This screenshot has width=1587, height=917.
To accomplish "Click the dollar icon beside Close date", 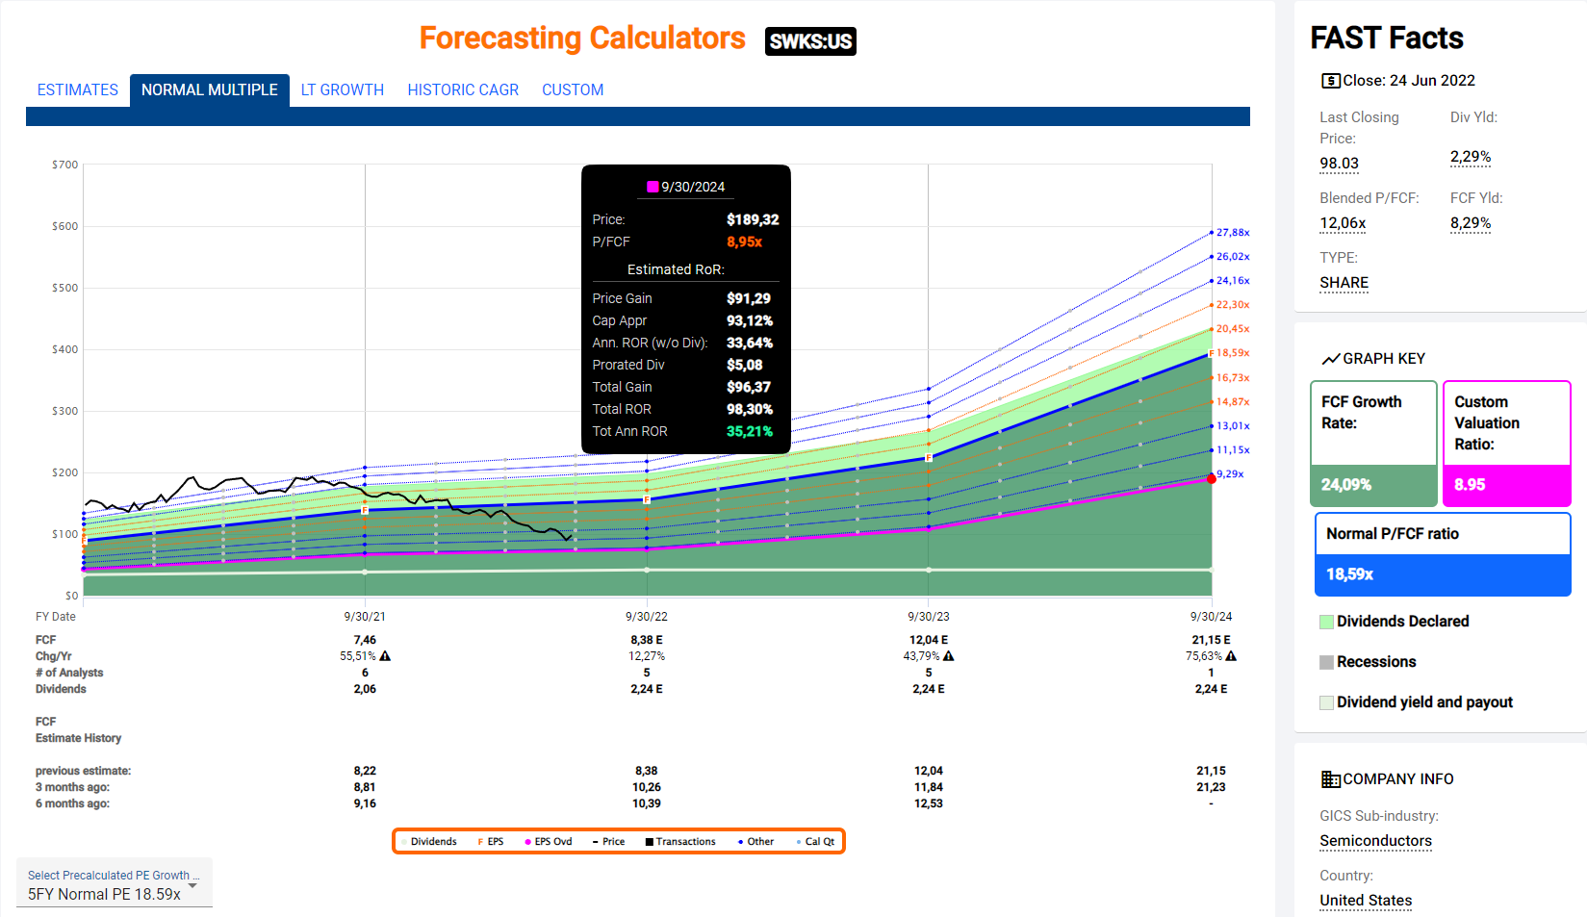I will point(1330,81).
